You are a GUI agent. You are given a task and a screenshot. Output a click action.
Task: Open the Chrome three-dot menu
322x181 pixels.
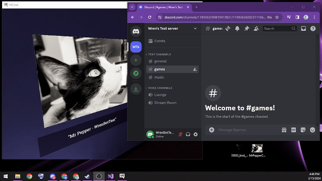pos(314,17)
